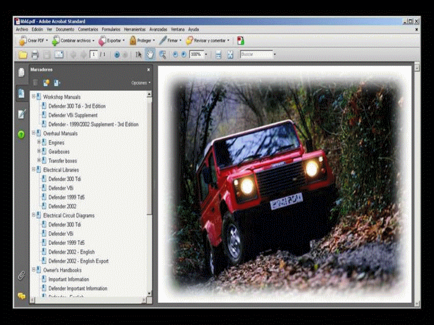Activate the Hand tool
Screen dimensions: 434x325
[150, 55]
